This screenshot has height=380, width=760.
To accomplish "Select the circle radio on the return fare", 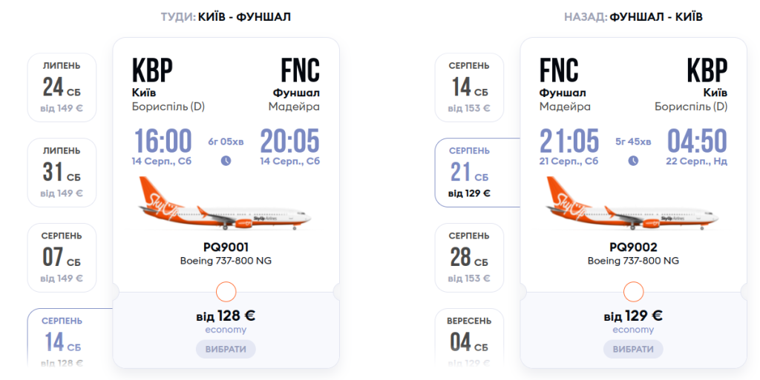I will (x=633, y=292).
